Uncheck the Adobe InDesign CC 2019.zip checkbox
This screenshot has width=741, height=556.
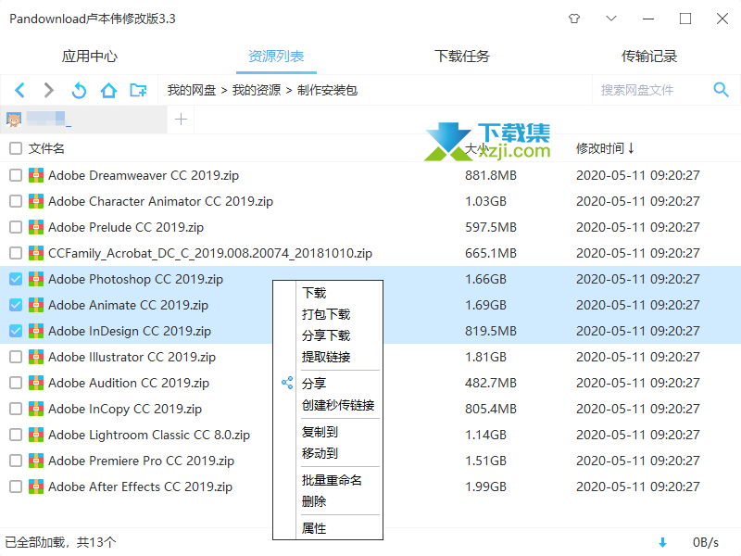(x=16, y=331)
